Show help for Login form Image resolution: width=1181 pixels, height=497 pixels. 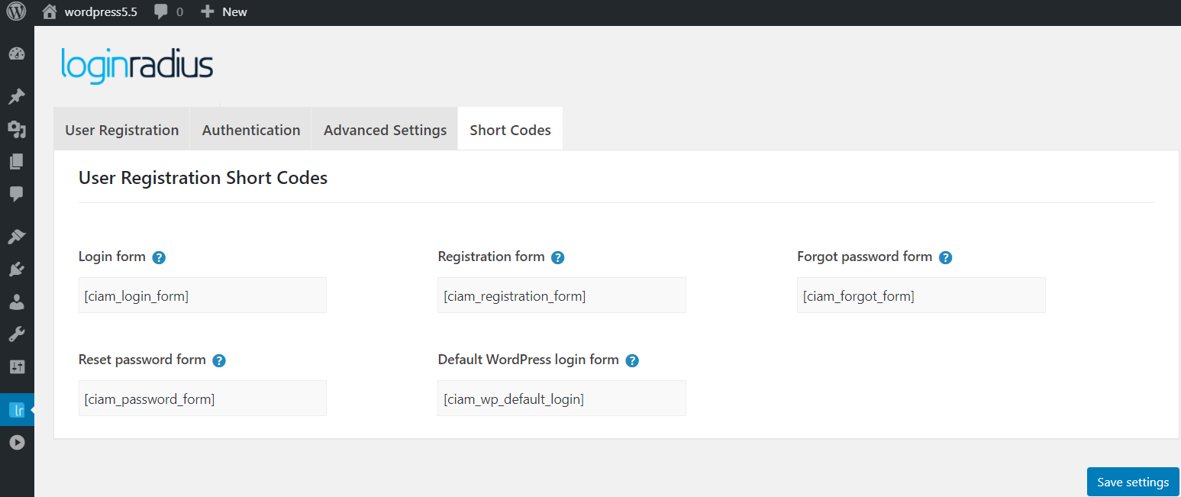coord(159,258)
